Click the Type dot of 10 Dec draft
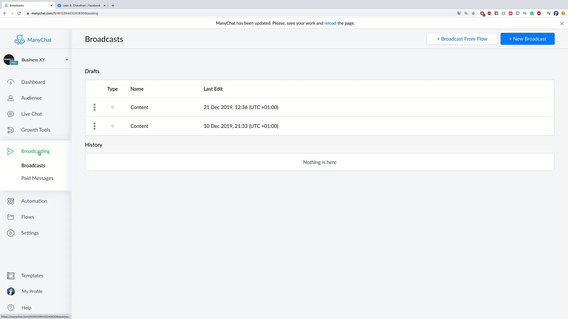568x319 pixels. [x=113, y=126]
